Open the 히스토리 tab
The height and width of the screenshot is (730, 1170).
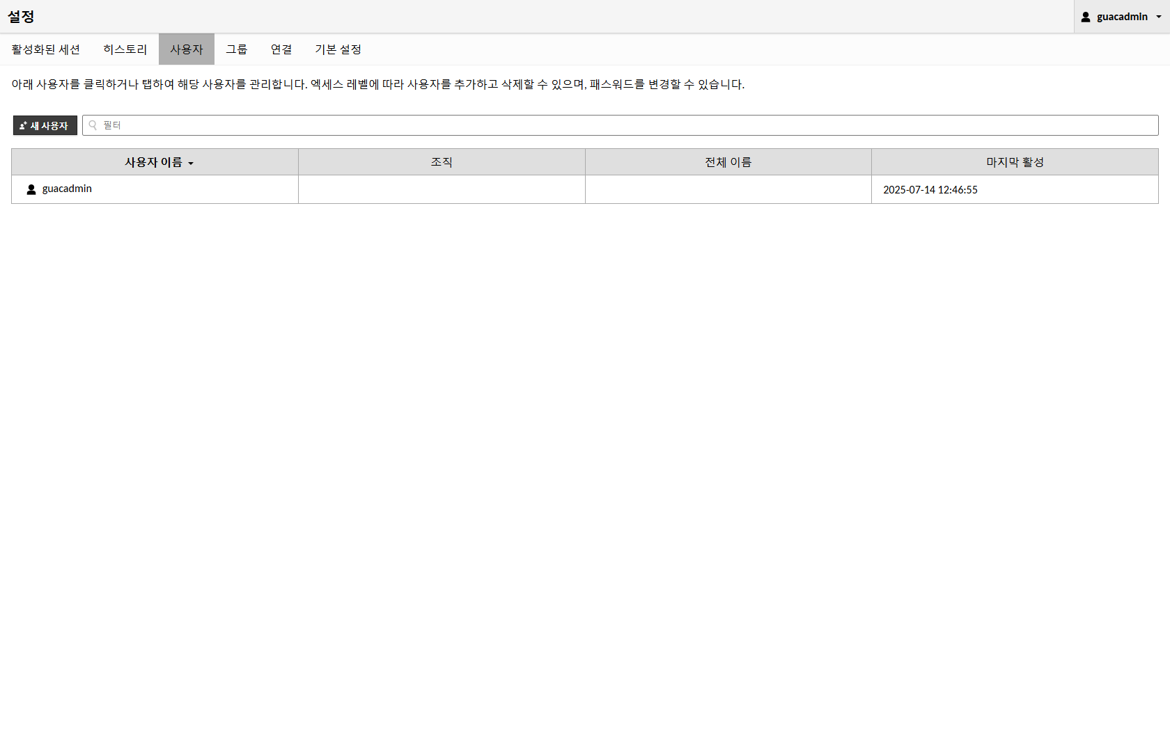click(125, 49)
